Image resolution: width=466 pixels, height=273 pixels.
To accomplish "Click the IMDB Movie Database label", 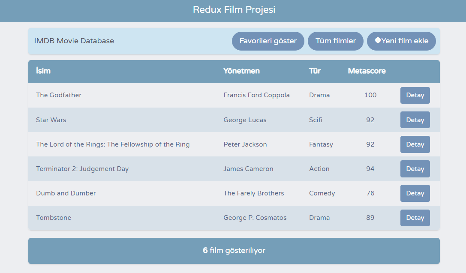I will click(x=74, y=41).
